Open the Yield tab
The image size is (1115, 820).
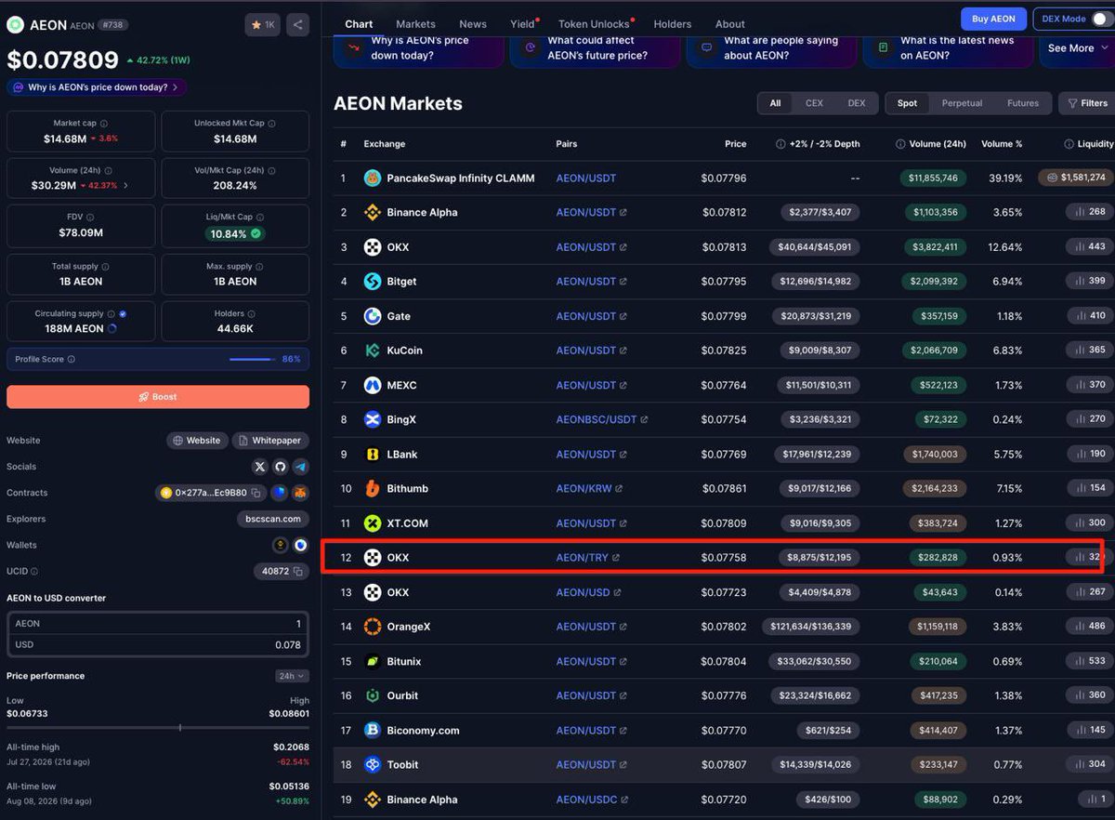(522, 24)
